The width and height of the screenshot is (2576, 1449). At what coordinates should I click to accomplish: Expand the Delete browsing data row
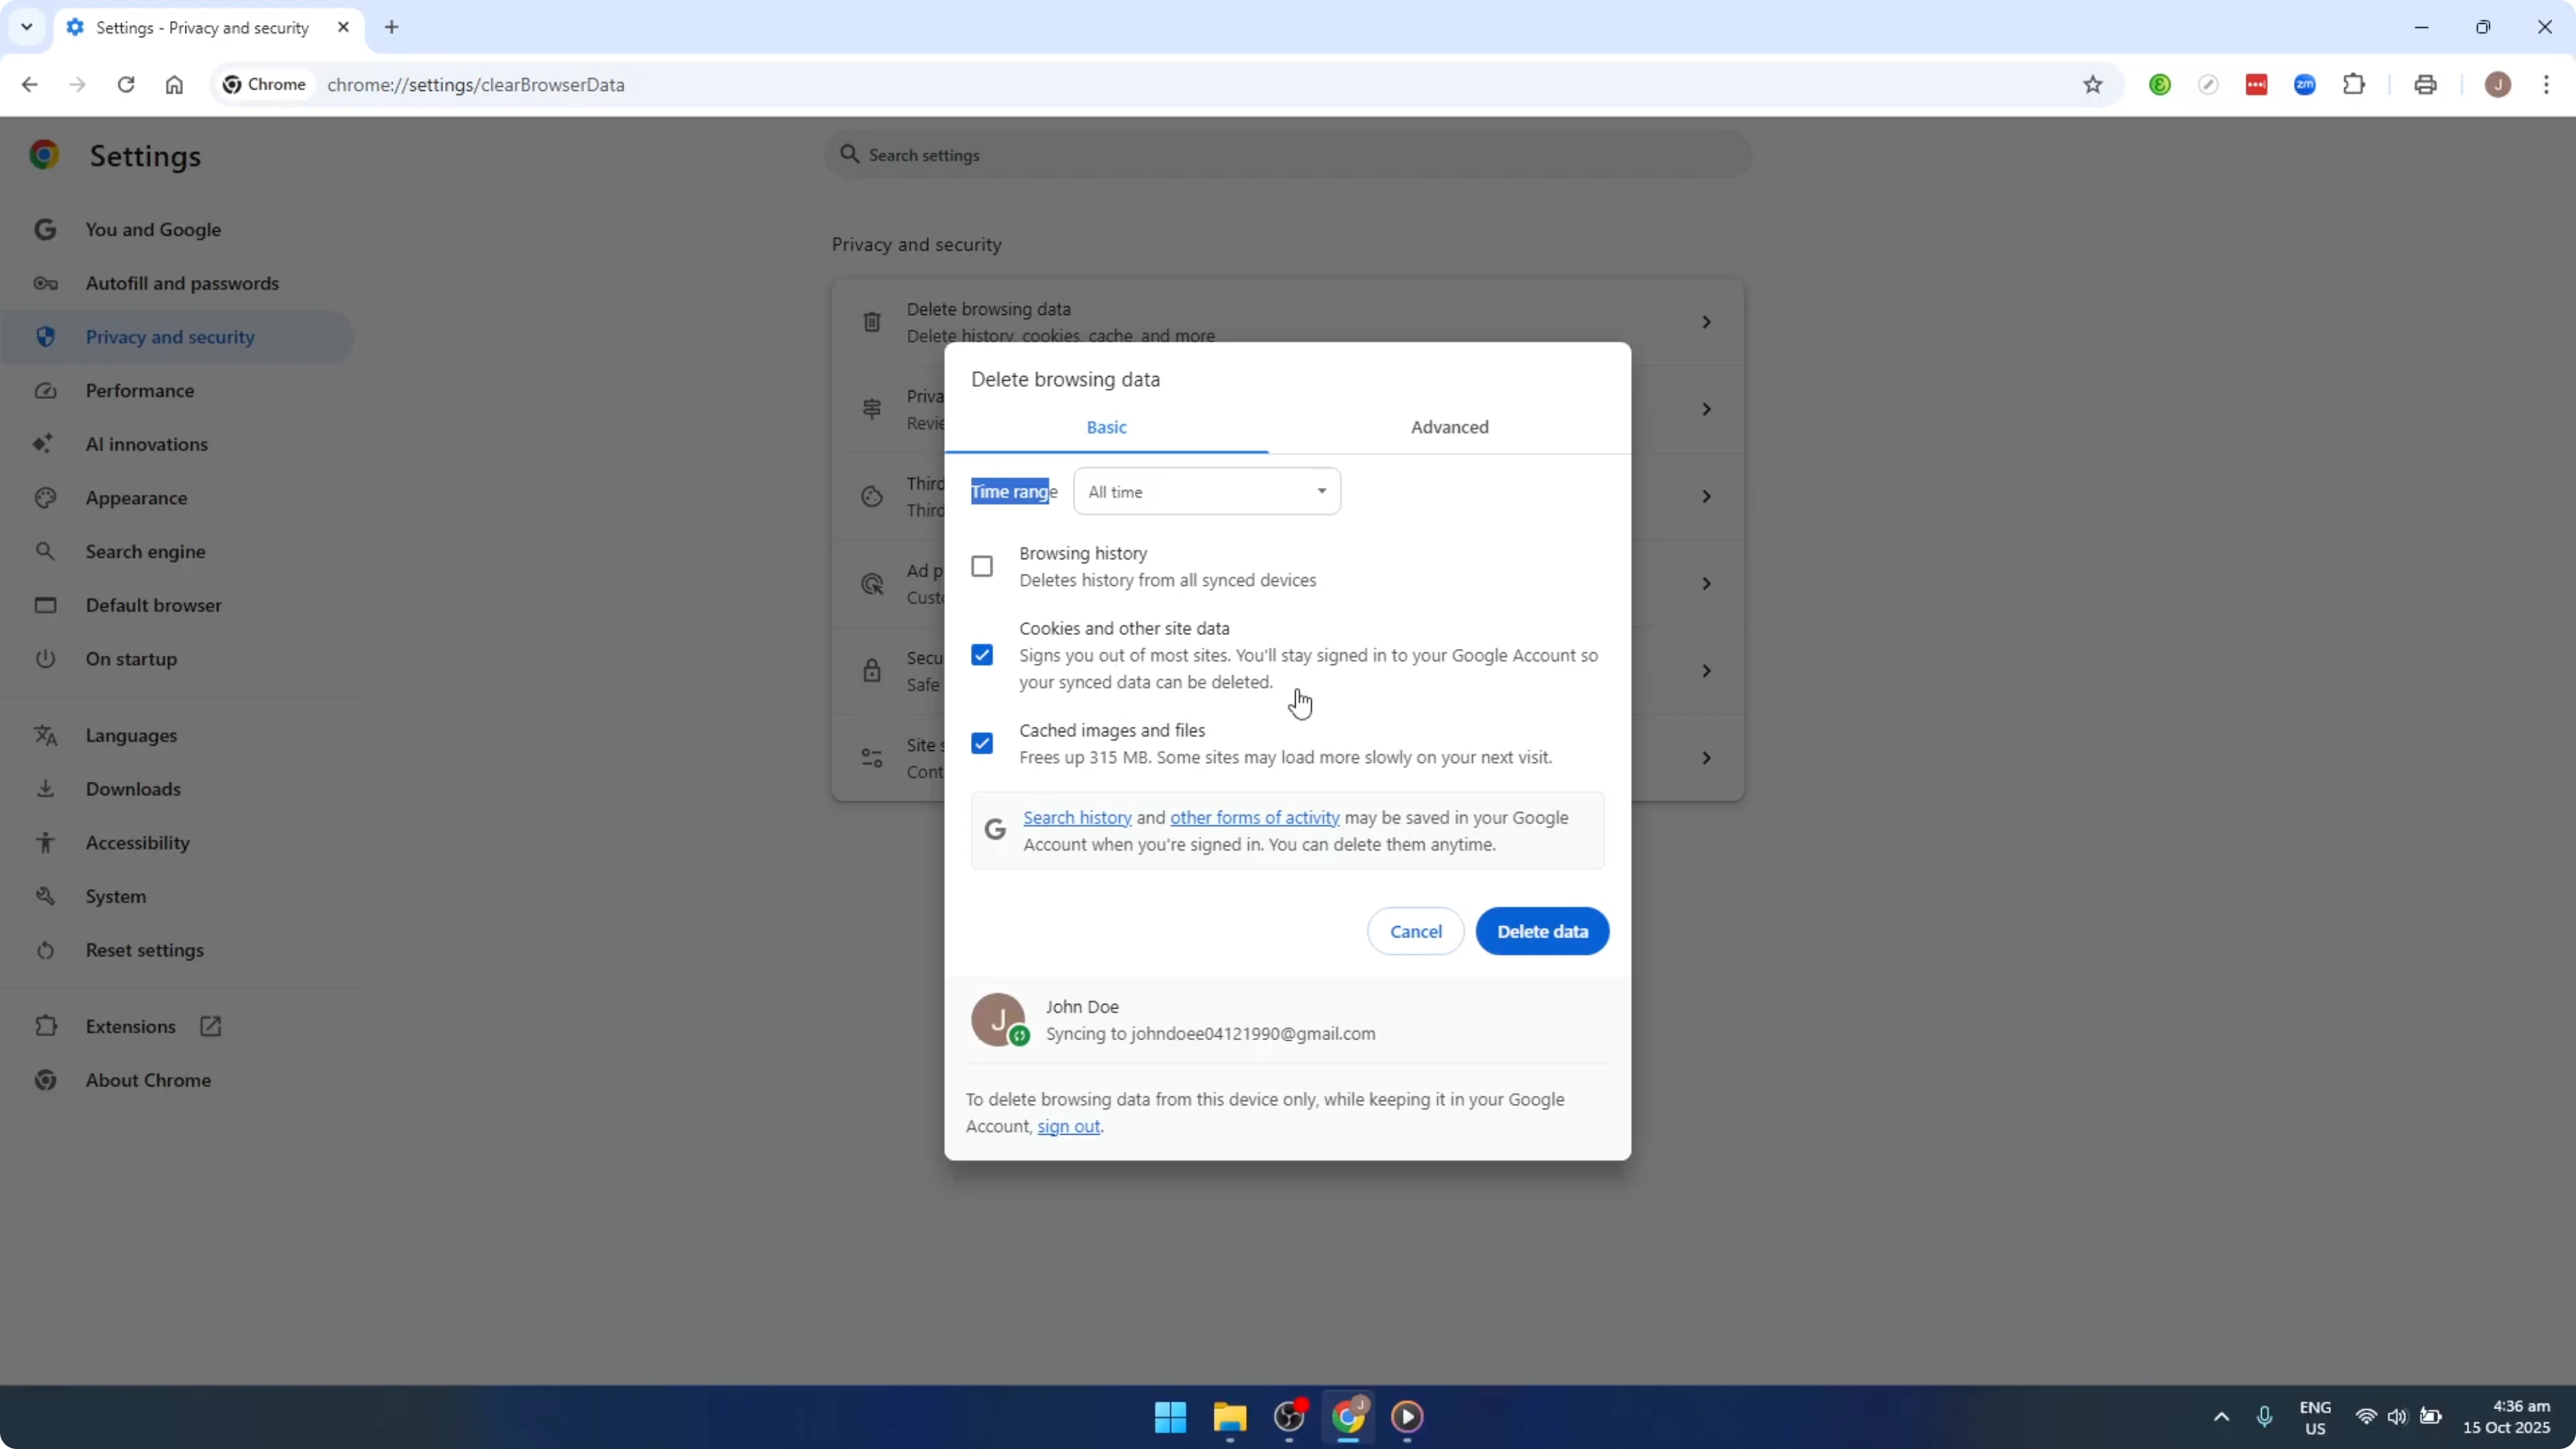pos(1706,321)
